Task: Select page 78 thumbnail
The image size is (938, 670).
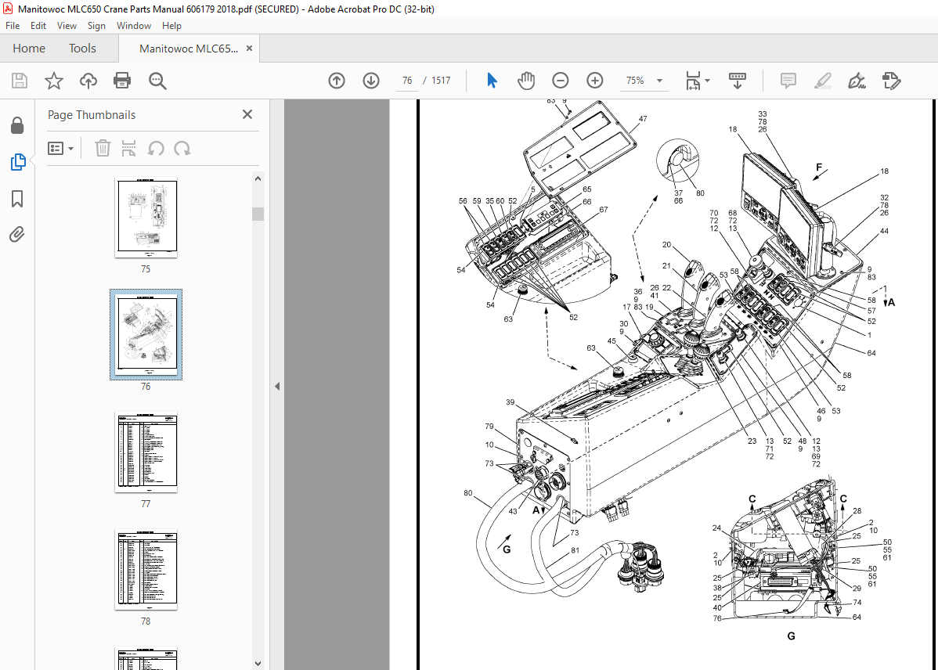Action: pos(146,570)
